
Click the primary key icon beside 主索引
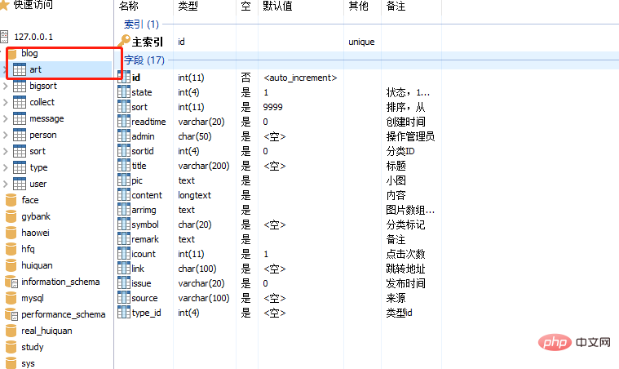tap(124, 41)
